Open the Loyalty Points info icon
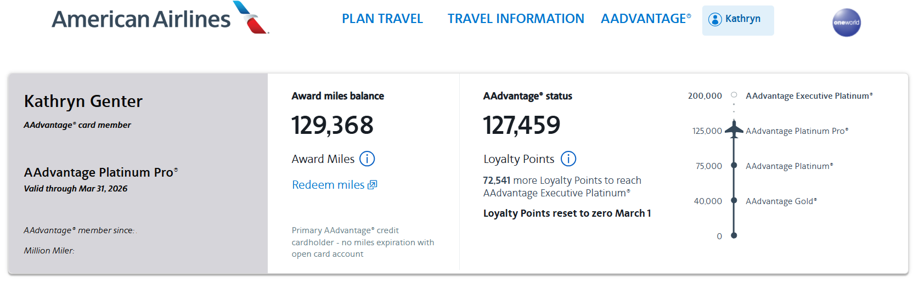Viewport: 919px width, 282px height. (568, 159)
